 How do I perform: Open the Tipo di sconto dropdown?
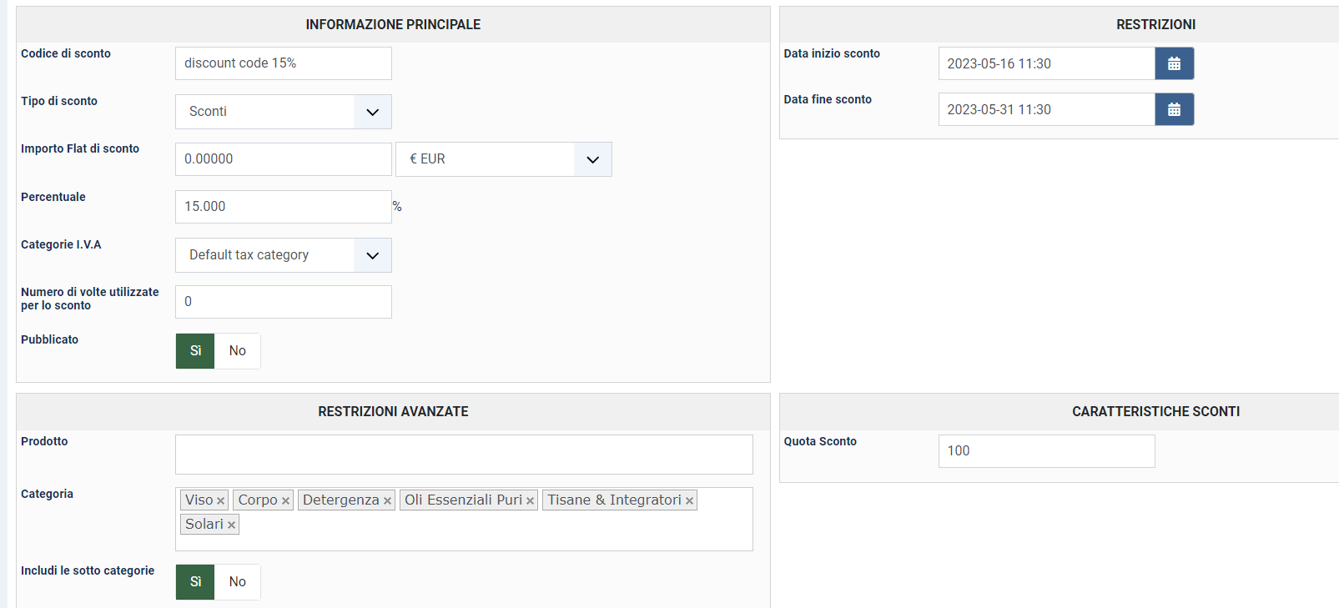[x=283, y=112]
